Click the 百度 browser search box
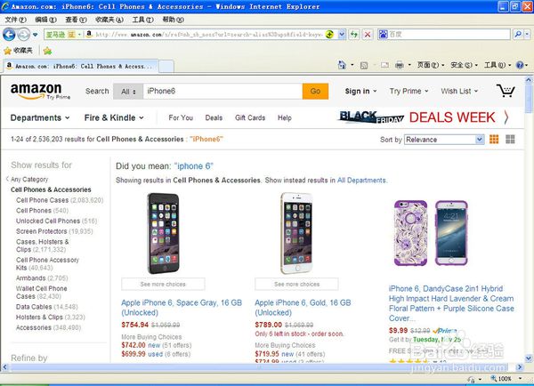 pyautogui.click(x=444, y=35)
